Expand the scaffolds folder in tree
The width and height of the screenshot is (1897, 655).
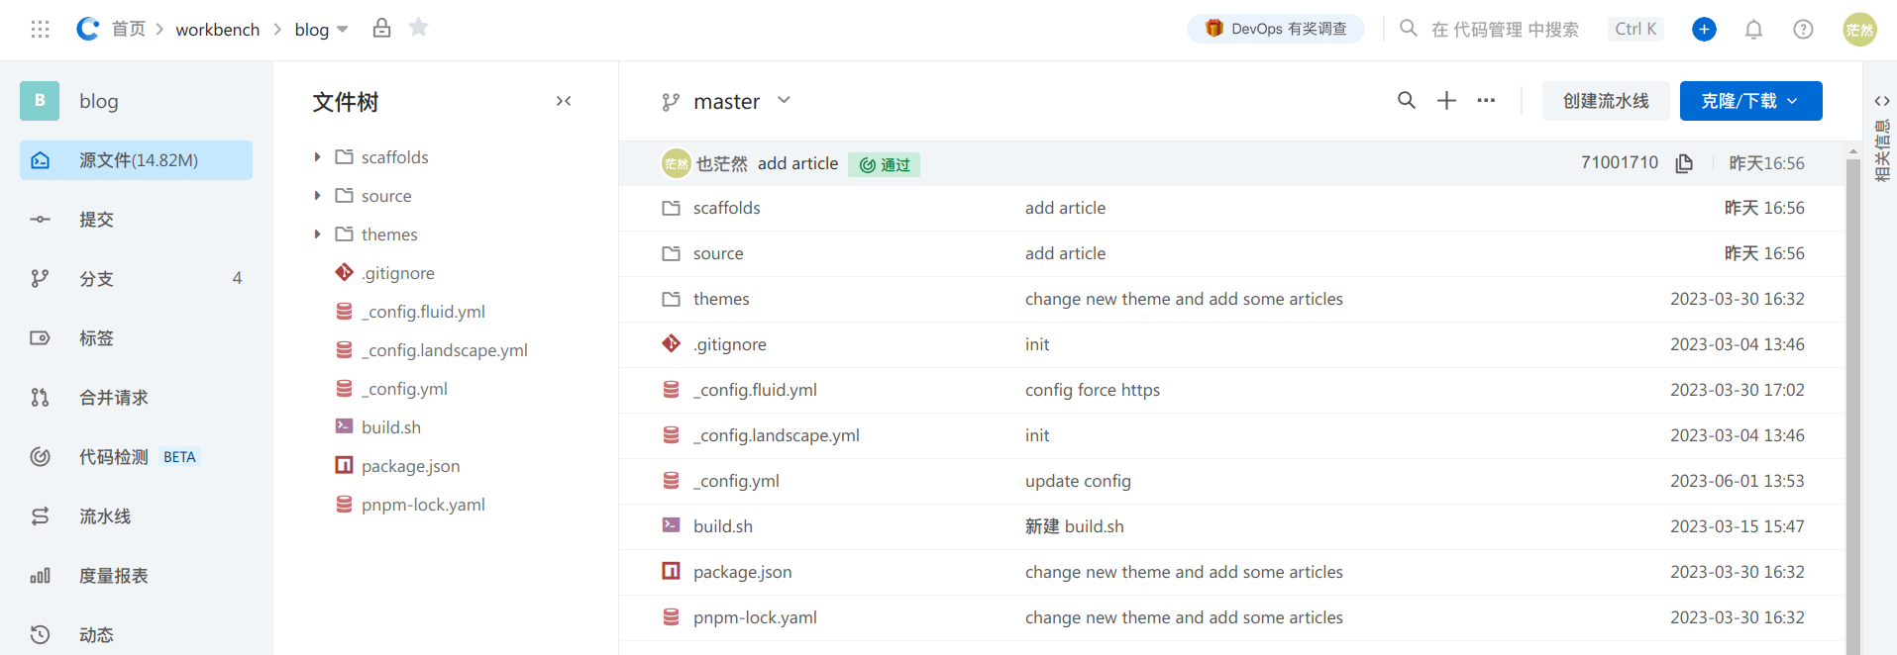[317, 157]
